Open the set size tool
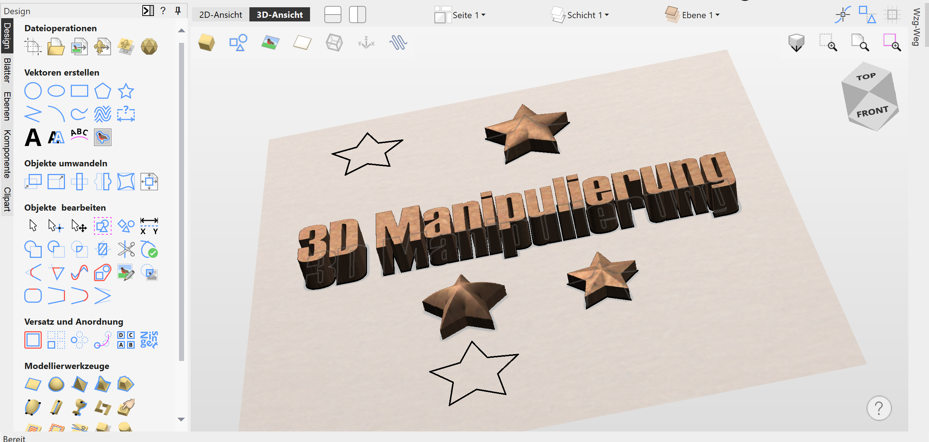The image size is (929, 442). pos(56,182)
